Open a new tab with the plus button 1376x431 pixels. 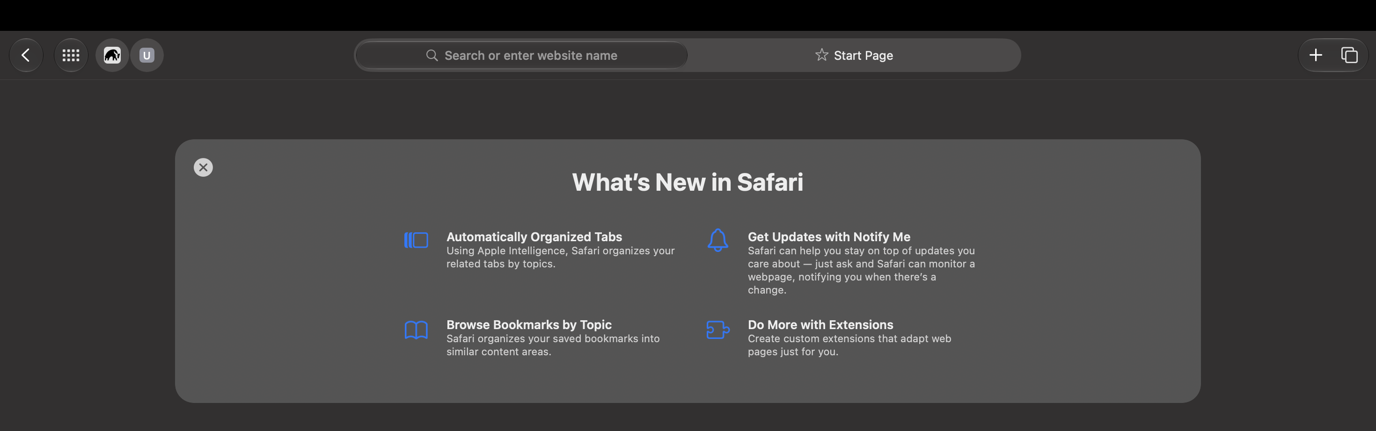pos(1316,55)
